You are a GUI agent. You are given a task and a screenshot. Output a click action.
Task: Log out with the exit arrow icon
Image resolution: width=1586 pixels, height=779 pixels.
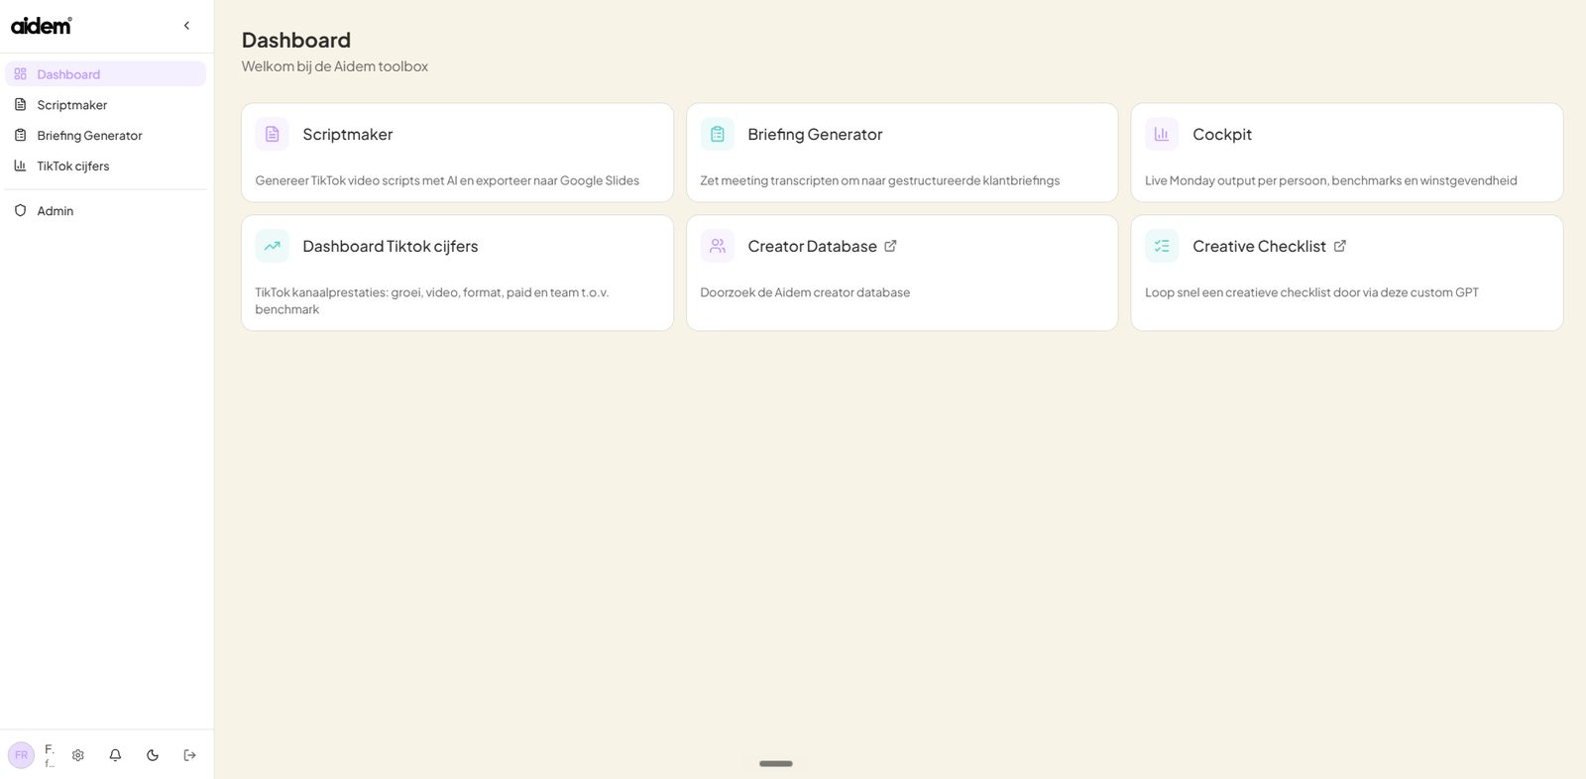coord(190,755)
